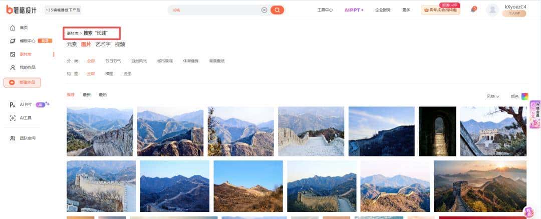Select 素材库 in the sidebar
541x219 pixels.
(x=26, y=54)
